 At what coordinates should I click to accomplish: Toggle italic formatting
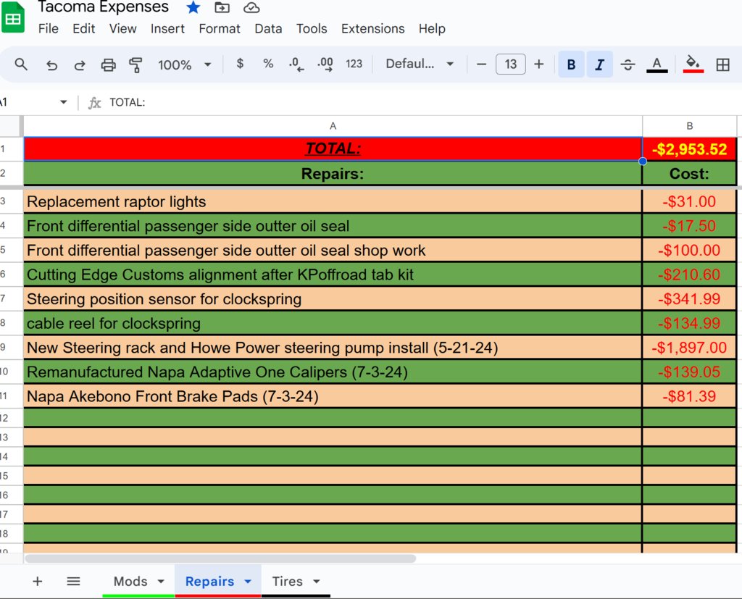pyautogui.click(x=599, y=64)
